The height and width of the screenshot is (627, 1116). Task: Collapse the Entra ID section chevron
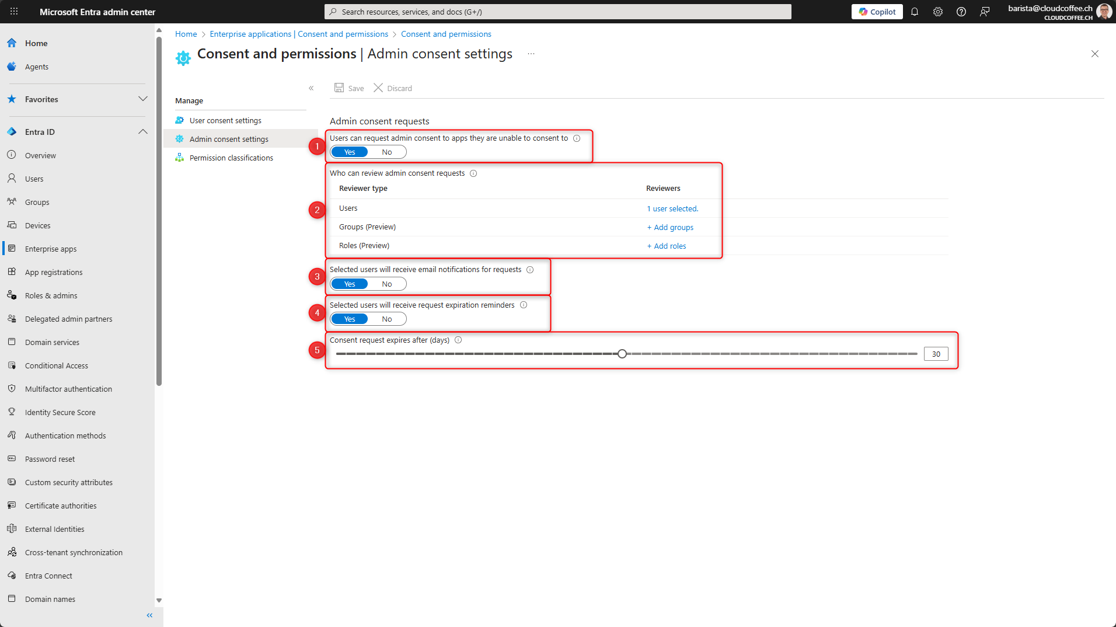(x=143, y=131)
